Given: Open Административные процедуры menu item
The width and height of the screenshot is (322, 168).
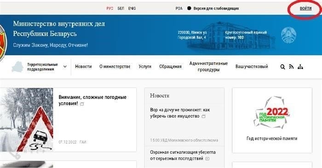Looking at the screenshot, I should 209,66.
